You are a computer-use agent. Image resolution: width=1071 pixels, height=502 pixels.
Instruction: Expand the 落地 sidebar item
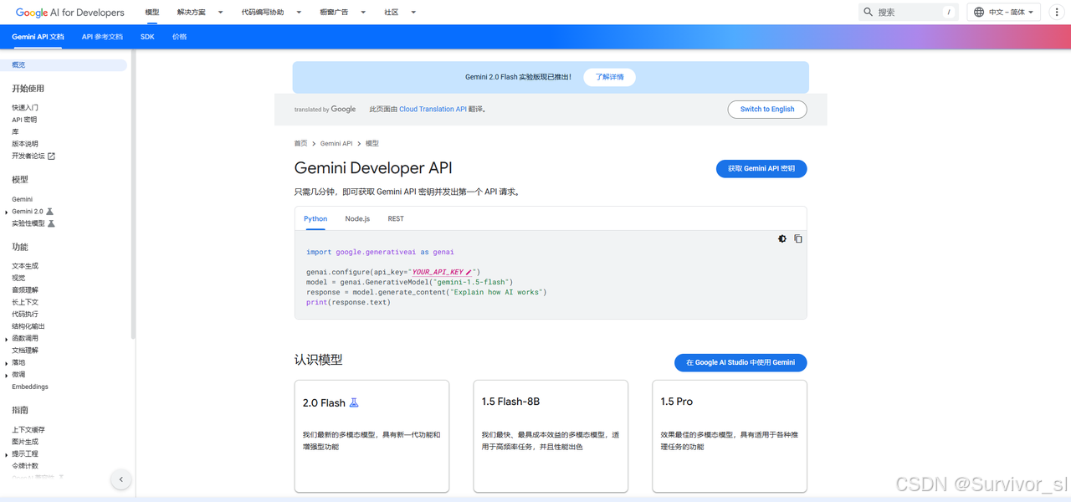tap(7, 363)
